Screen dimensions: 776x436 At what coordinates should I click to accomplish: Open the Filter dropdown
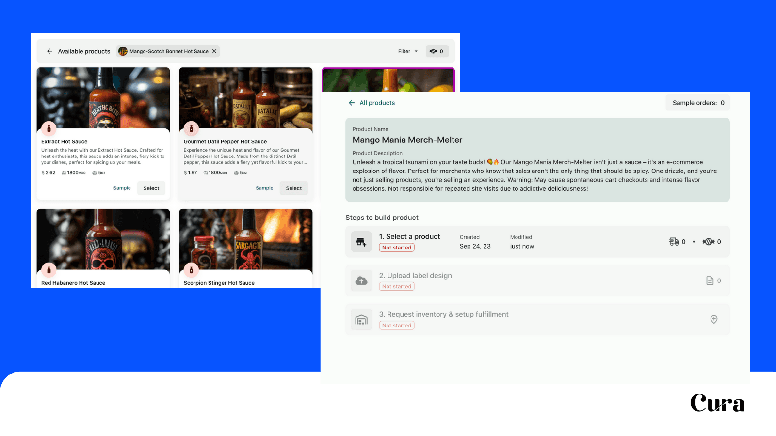point(407,51)
